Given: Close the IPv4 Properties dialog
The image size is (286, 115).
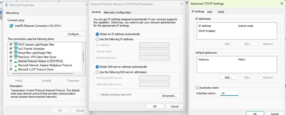Looking at the screenshot, I should tap(182, 4).
